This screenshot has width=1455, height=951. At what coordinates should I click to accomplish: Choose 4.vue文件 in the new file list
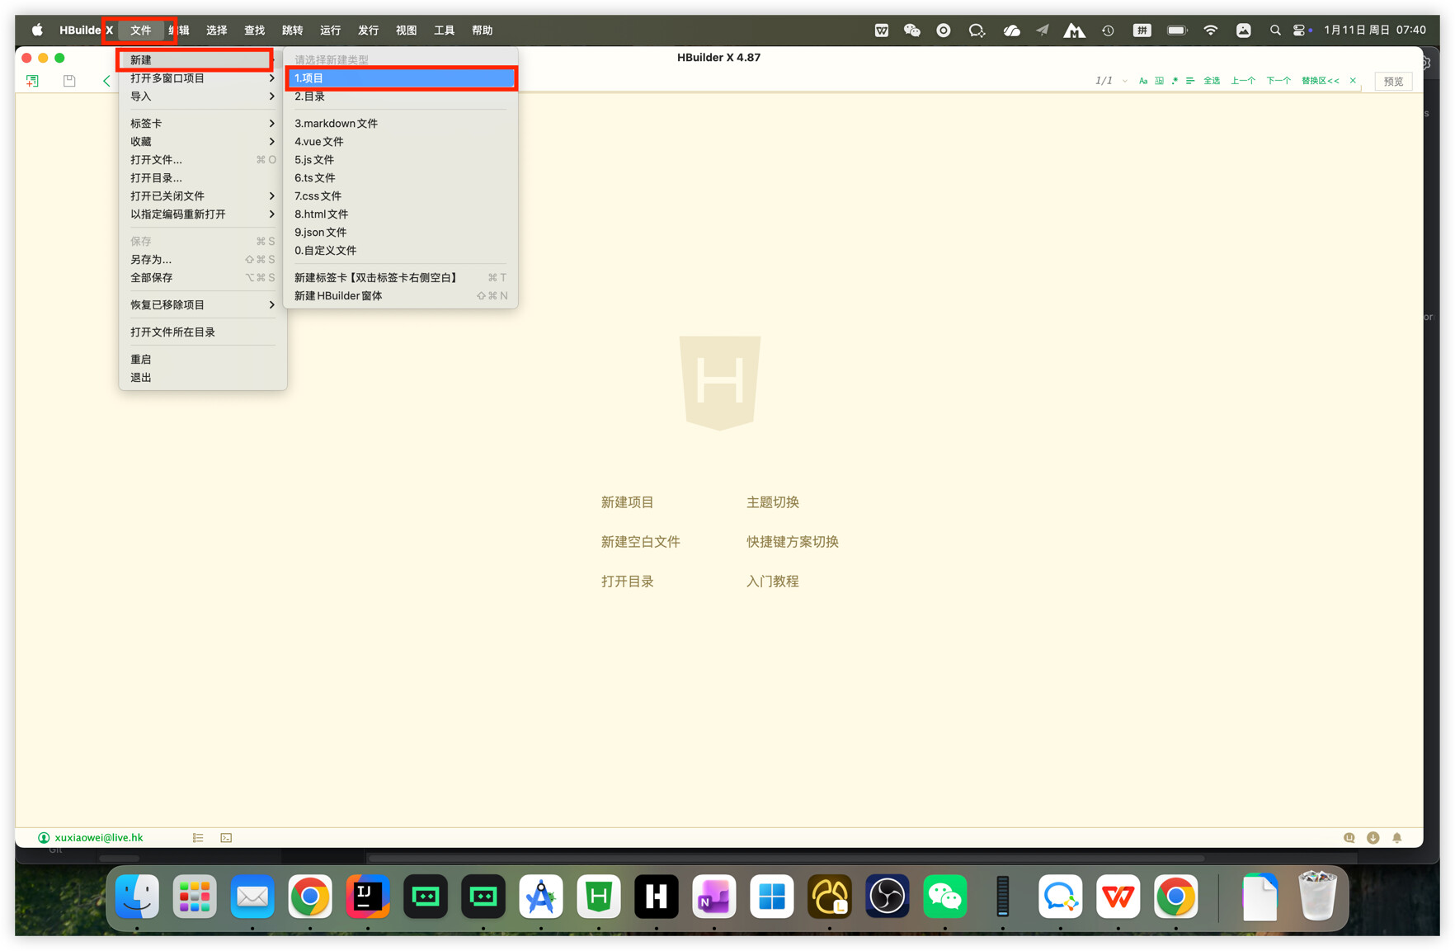319,142
